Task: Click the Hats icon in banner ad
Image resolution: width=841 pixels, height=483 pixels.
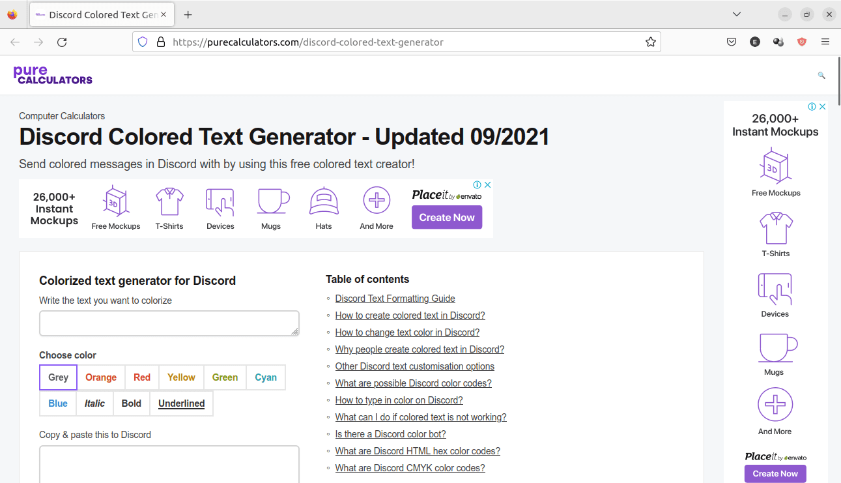Action: click(x=324, y=201)
